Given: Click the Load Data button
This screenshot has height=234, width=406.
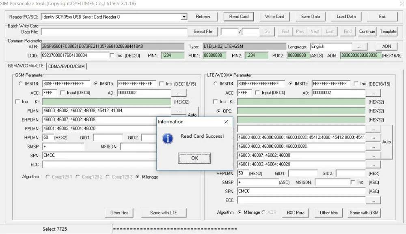Looking at the screenshot, I should click(346, 17).
